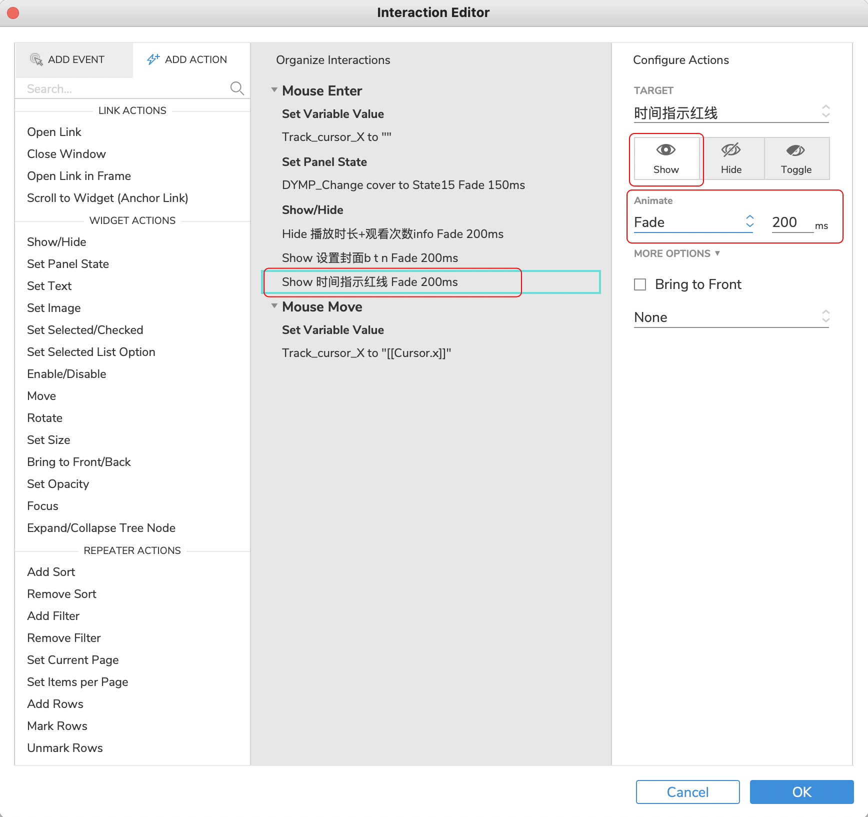Expand More Options section

coord(677,253)
